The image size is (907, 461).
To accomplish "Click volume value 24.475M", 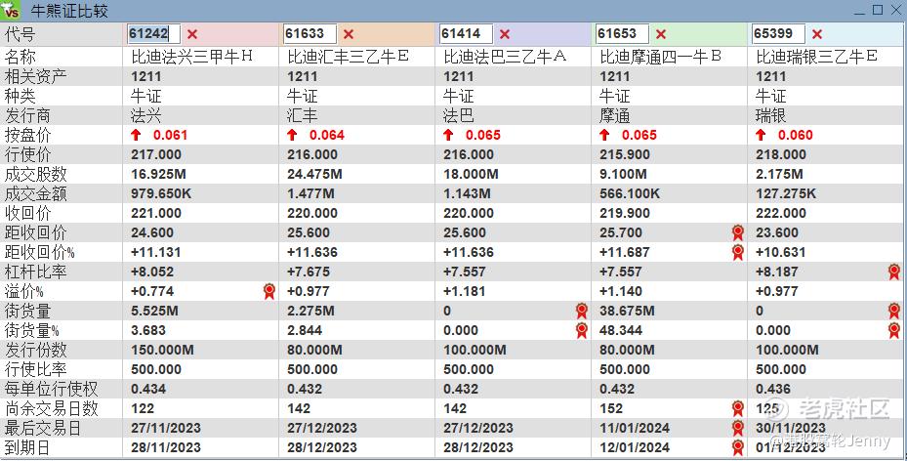I will point(314,174).
